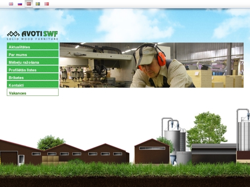Switch to Danish via the flag icon
The width and height of the screenshot is (250, 187).
47,4
